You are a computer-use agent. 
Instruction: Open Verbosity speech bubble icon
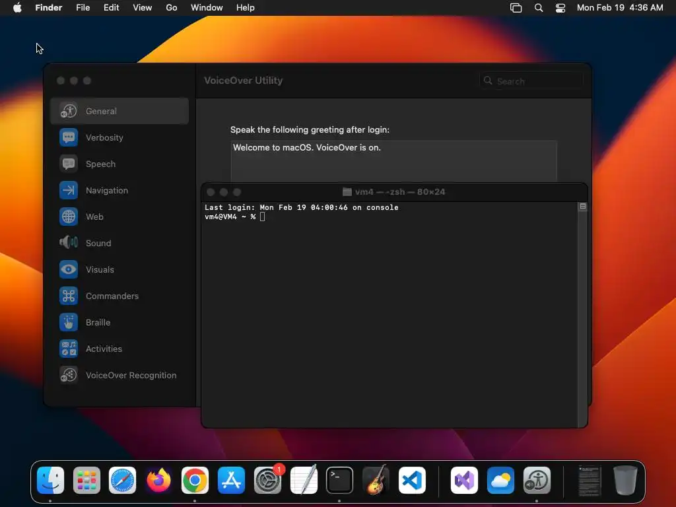[69, 137]
